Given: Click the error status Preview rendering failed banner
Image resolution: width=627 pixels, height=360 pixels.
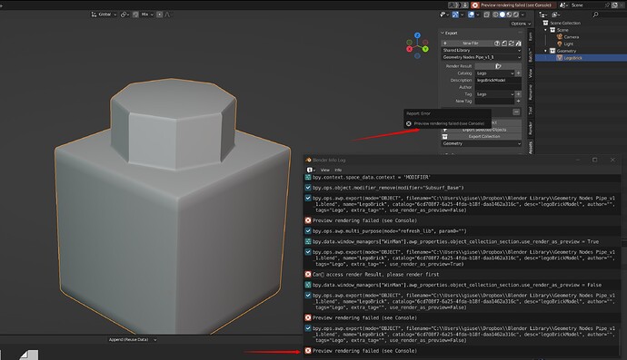Looking at the screenshot, I should [513, 5].
